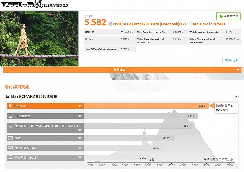This screenshot has width=244, height=172.
Task: Click the 測試時間 25 min 25 s value
Action: [x=126, y=32]
